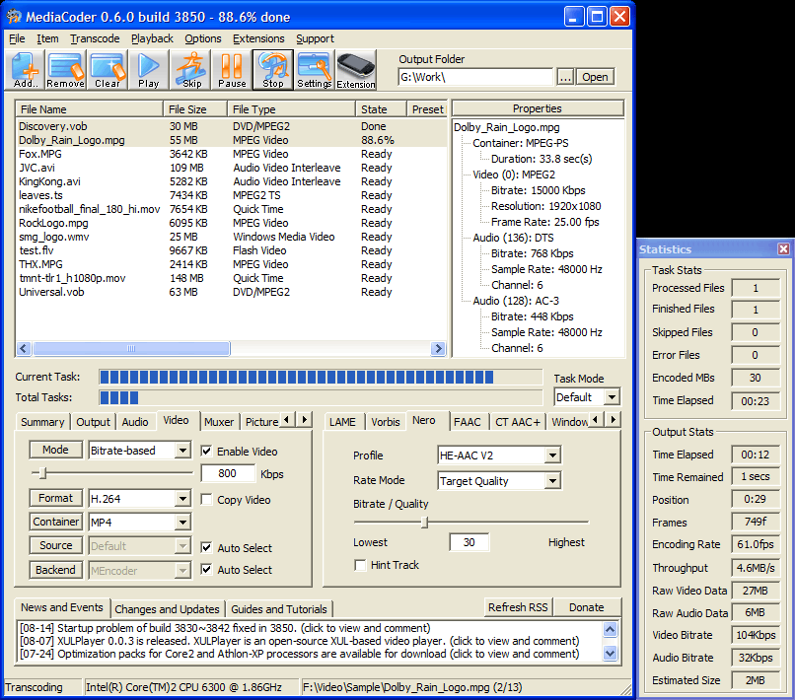This screenshot has width=795, height=700.
Task: Click the Refresh RSS button
Action: click(518, 606)
